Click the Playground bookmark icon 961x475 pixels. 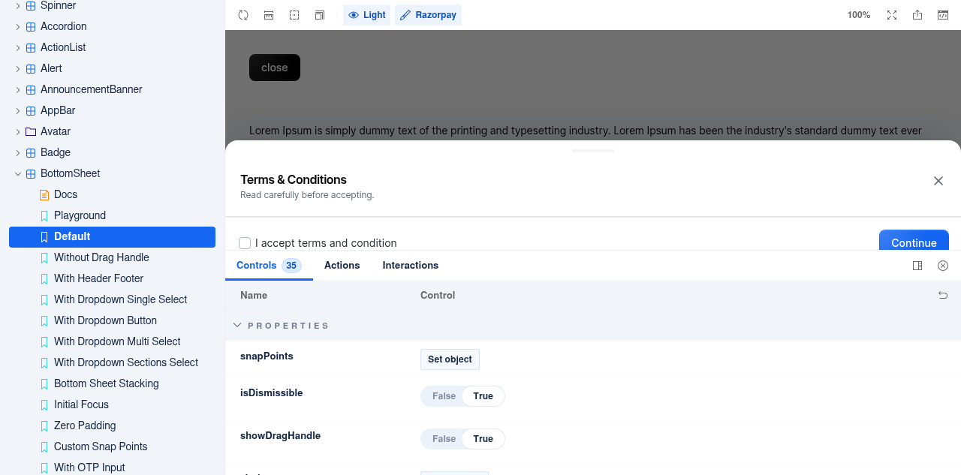[44, 215]
